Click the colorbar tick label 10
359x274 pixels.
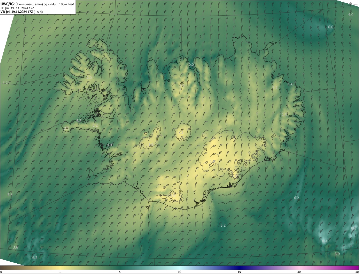pyautogui.click(x=179, y=272)
